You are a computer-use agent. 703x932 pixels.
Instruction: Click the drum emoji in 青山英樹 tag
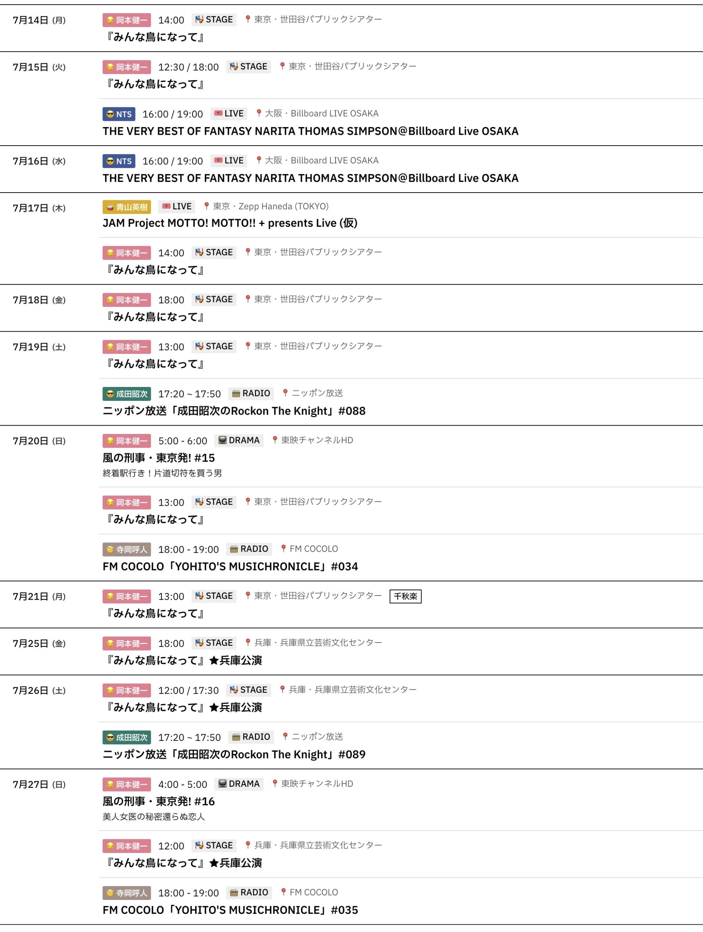(x=110, y=207)
